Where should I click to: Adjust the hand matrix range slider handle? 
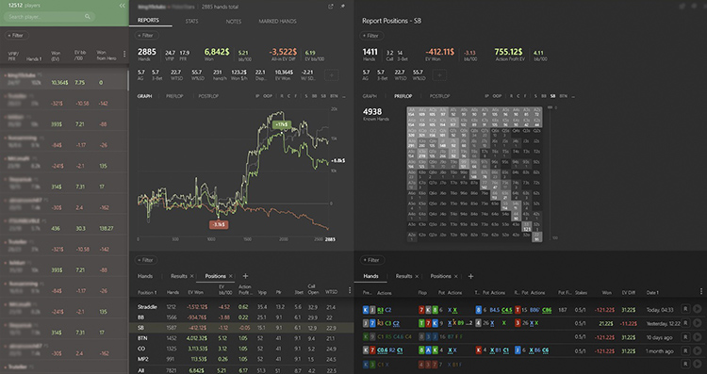click(550, 107)
